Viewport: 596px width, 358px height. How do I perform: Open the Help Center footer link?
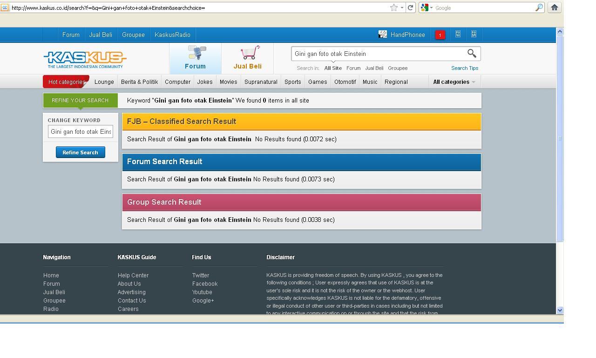click(133, 275)
